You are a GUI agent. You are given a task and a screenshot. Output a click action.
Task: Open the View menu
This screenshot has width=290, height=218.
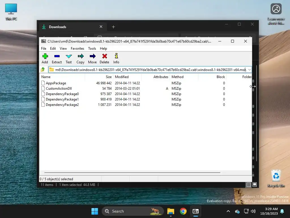63,48
